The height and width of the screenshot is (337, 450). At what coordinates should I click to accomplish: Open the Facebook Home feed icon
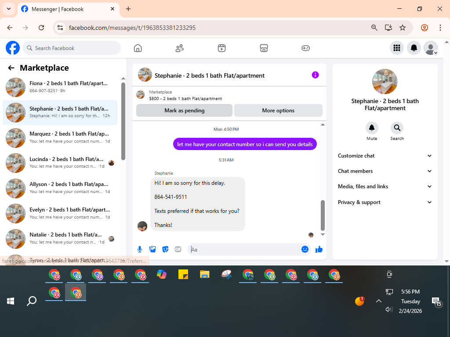tap(138, 48)
